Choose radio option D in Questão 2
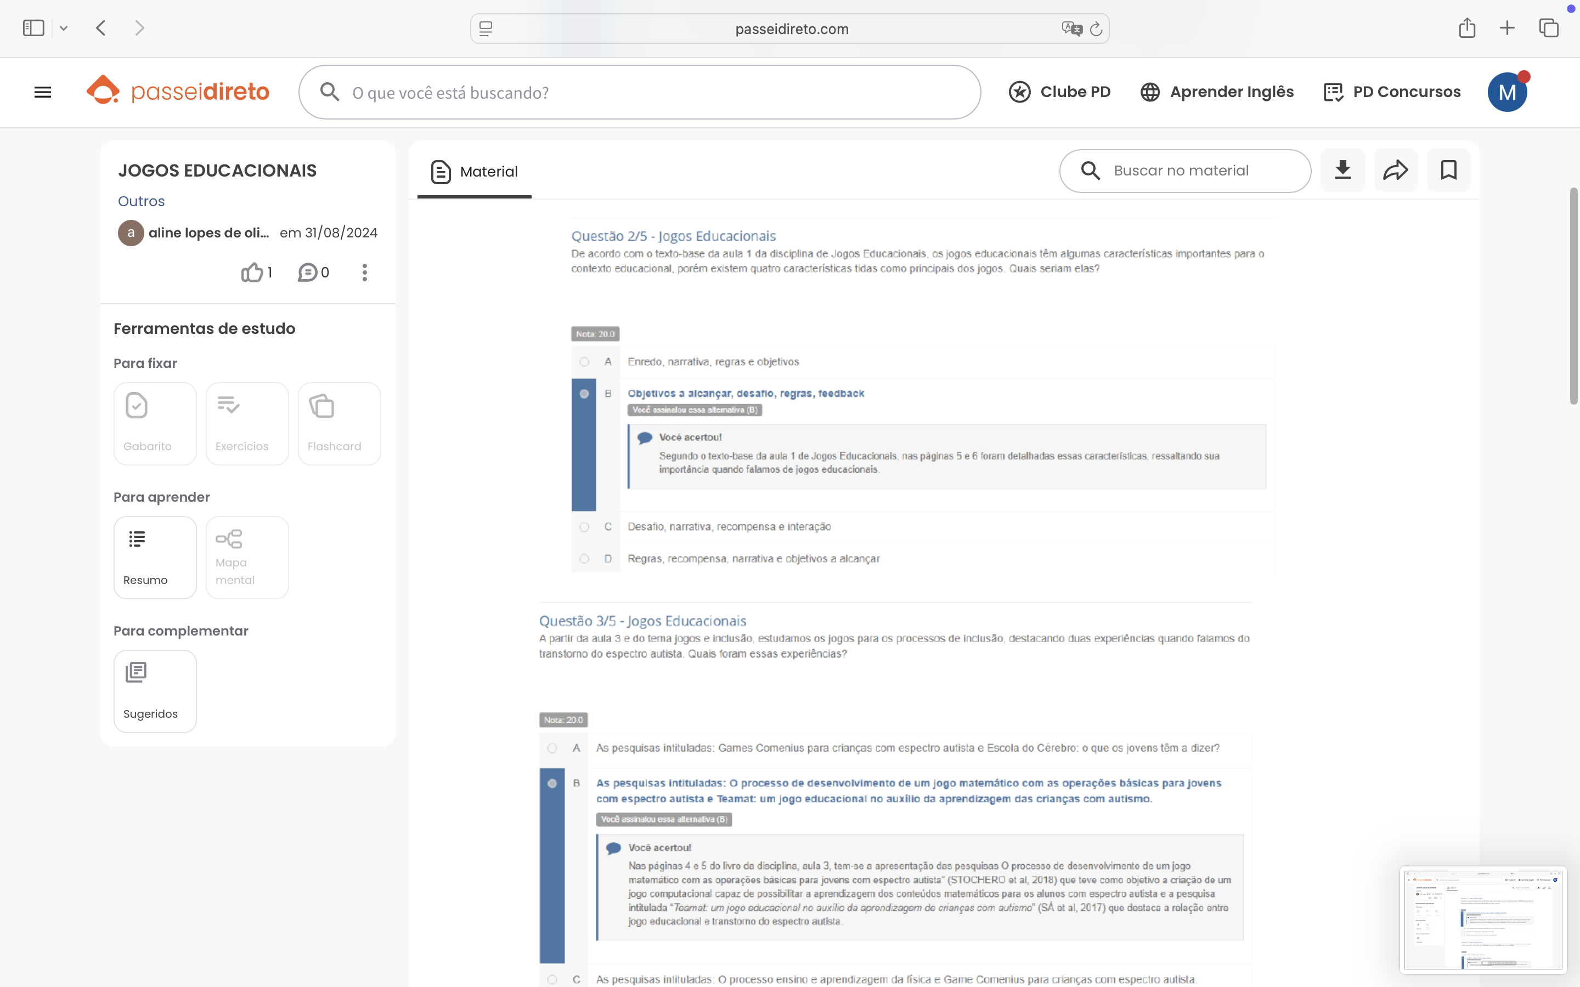This screenshot has height=987, width=1580. (584, 559)
